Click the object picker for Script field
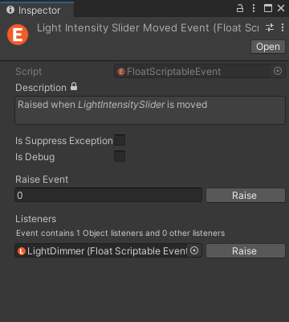Image resolution: width=289 pixels, height=322 pixels. [x=278, y=71]
